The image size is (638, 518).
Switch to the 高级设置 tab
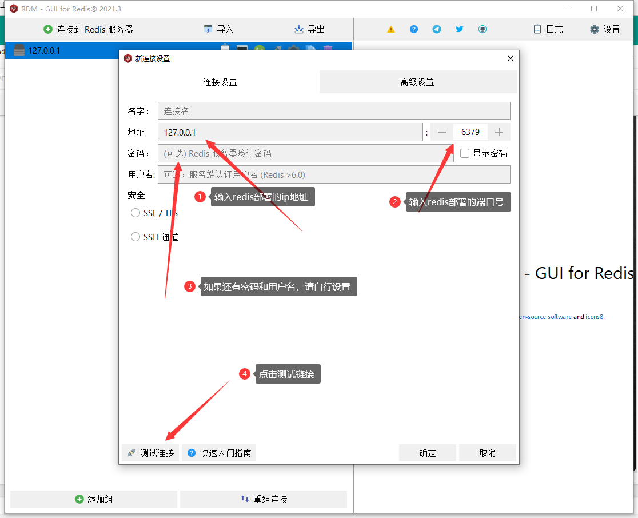coord(417,82)
